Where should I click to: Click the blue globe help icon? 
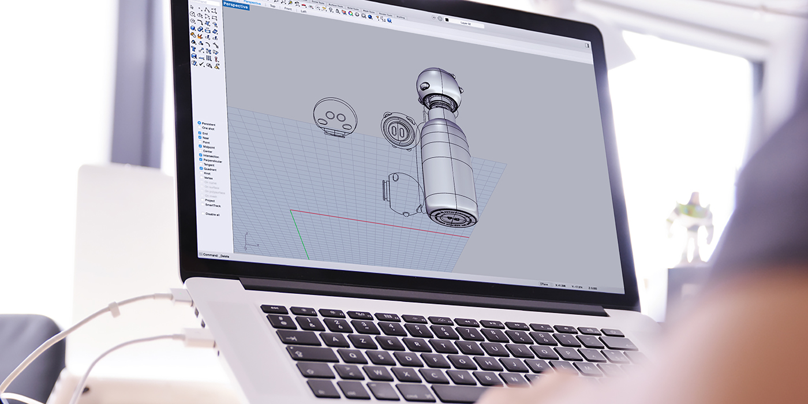pos(390,20)
